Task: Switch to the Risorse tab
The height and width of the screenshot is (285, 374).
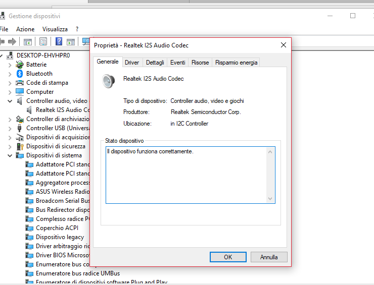Action: click(200, 63)
